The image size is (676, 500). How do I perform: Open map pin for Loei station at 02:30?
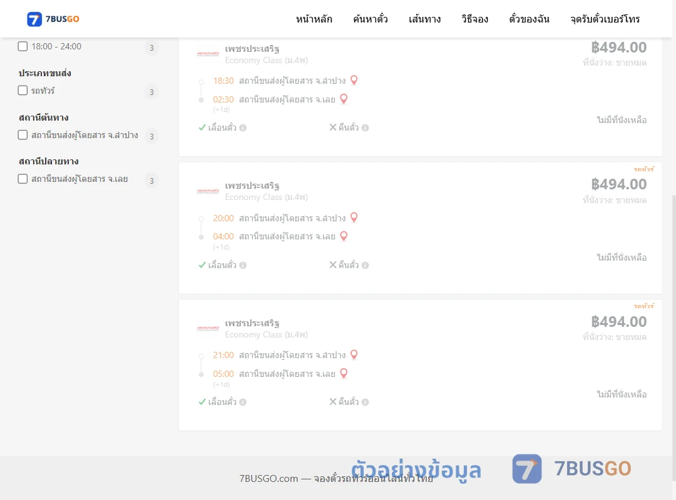click(344, 99)
